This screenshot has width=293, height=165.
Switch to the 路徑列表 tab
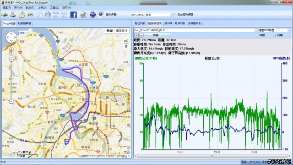(x=140, y=23)
